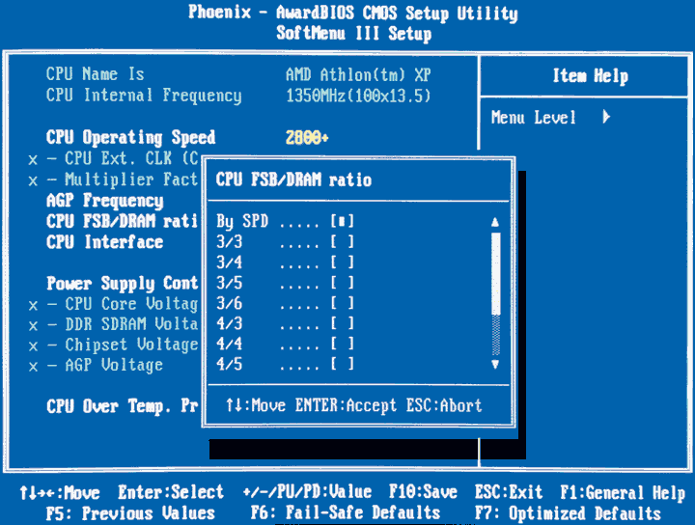Click F6: Fail-Safe Defaults in footer
Screen dimensions: 695x525
(x=345, y=512)
